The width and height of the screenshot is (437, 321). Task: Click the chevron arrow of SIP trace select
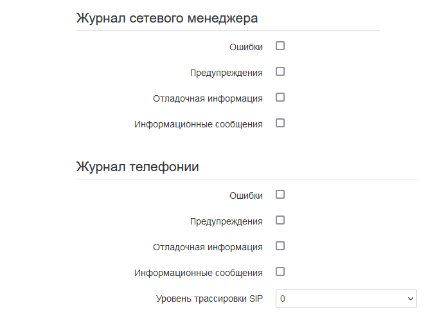(x=411, y=298)
